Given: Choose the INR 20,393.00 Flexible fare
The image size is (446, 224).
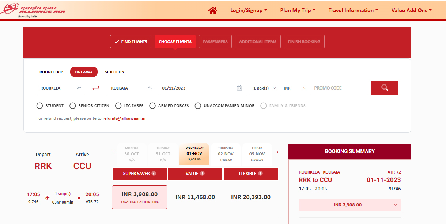Looking at the screenshot, I should (x=251, y=197).
